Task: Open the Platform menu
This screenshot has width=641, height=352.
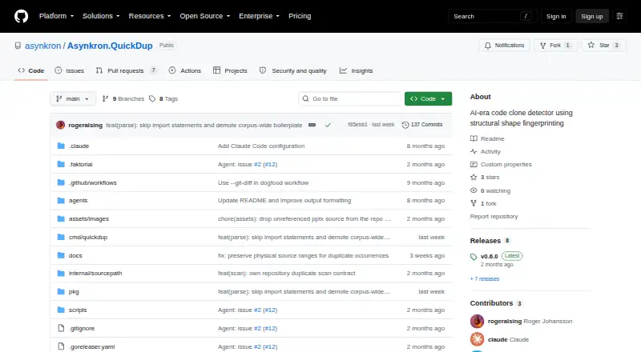Action: [56, 16]
